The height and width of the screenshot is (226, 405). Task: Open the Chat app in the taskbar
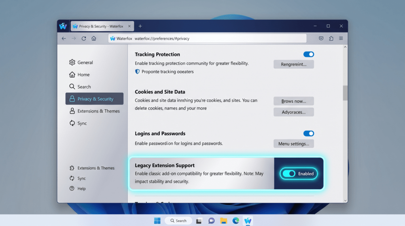tap(211, 221)
